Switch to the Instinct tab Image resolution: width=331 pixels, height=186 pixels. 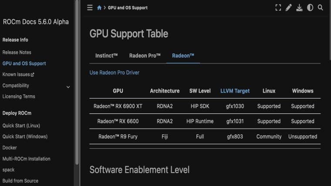pos(106,56)
